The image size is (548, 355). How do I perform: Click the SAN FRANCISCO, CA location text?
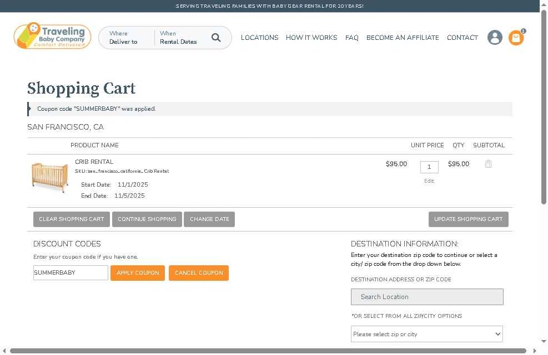pos(66,127)
